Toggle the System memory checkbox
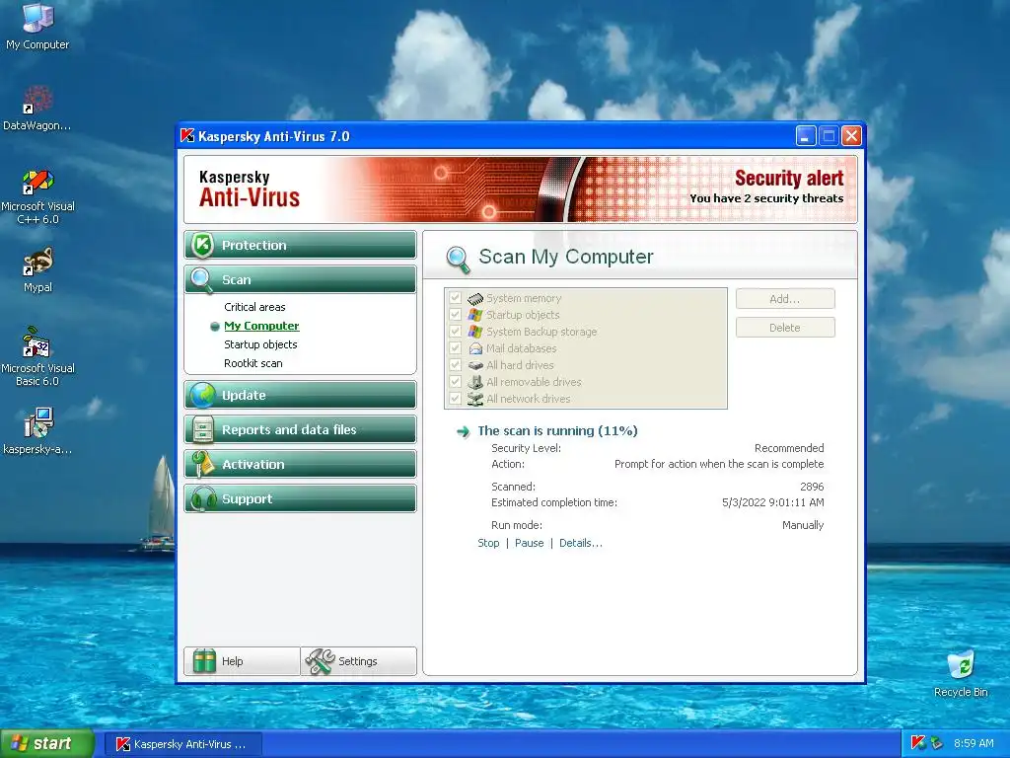 click(x=456, y=298)
